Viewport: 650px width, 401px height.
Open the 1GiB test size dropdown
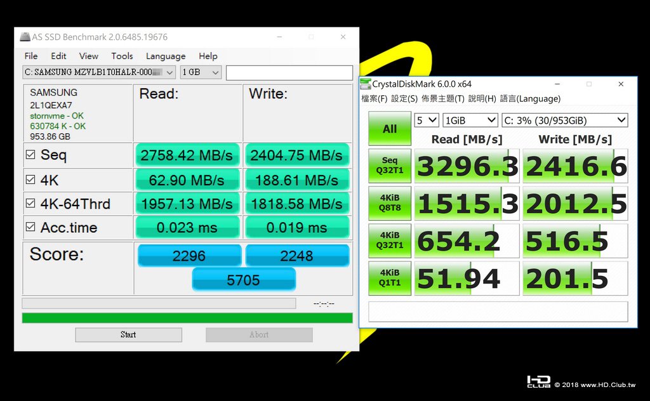point(470,120)
